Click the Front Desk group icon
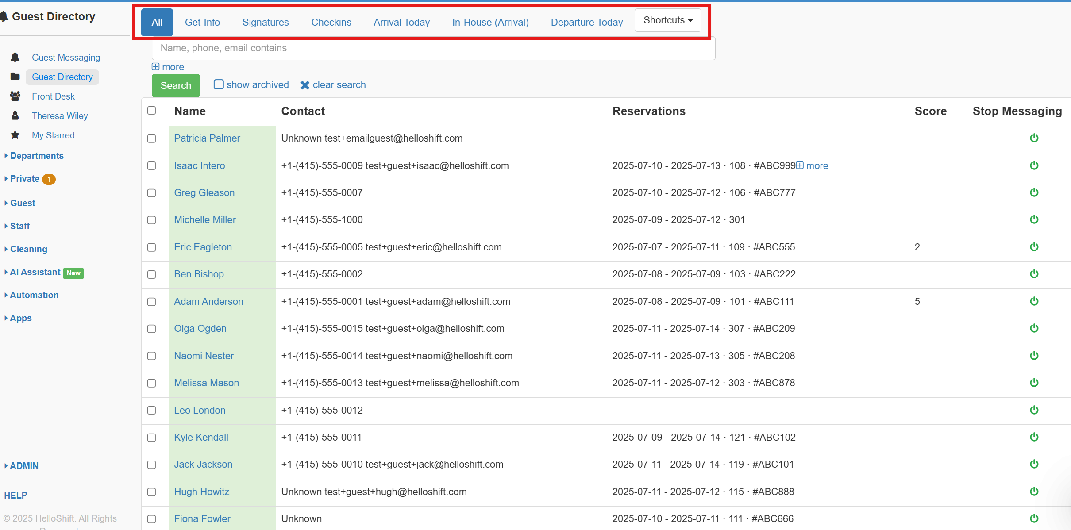 pos(15,96)
